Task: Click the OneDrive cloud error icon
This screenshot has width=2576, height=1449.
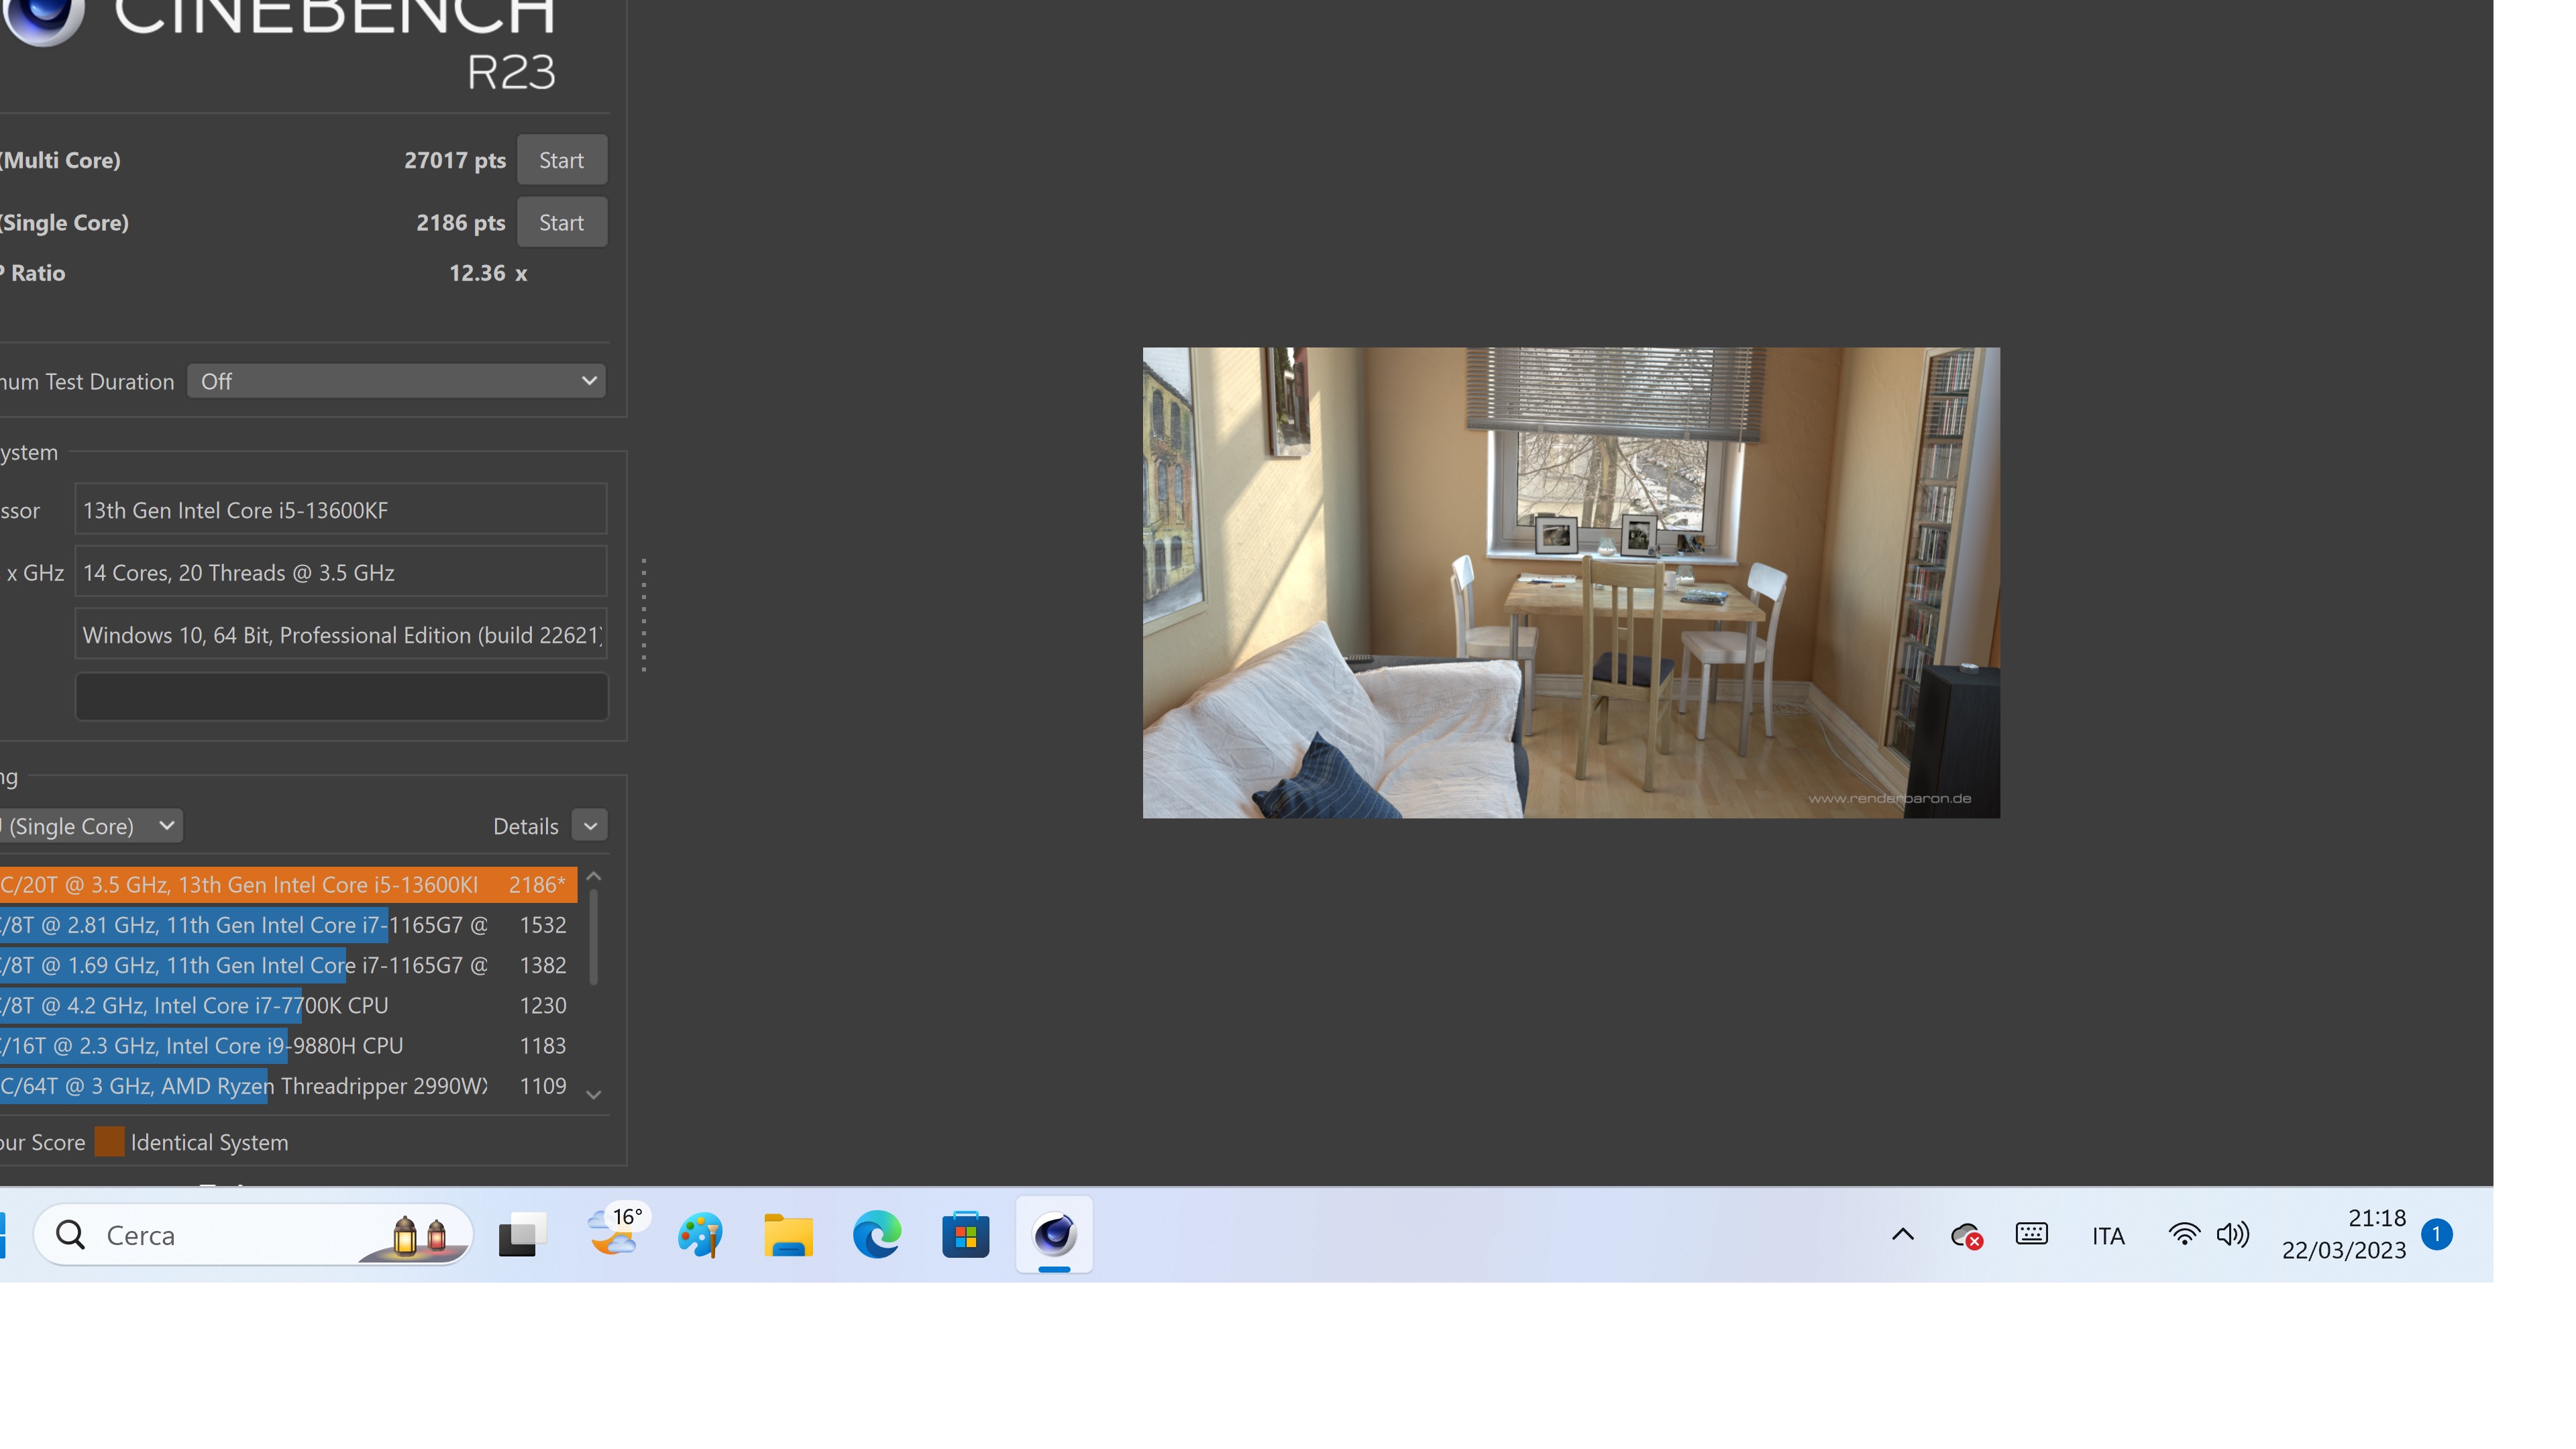Action: click(1966, 1236)
